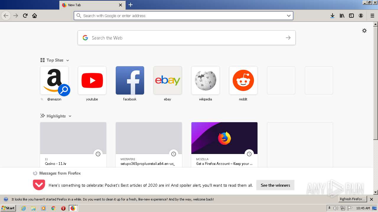Open the youtube top site tile

click(x=92, y=80)
